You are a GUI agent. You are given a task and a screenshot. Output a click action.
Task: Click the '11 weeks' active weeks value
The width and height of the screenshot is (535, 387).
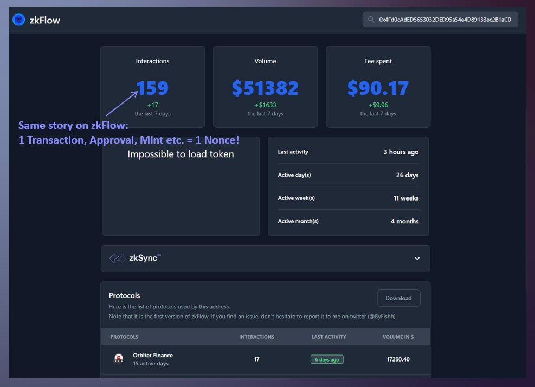point(406,198)
